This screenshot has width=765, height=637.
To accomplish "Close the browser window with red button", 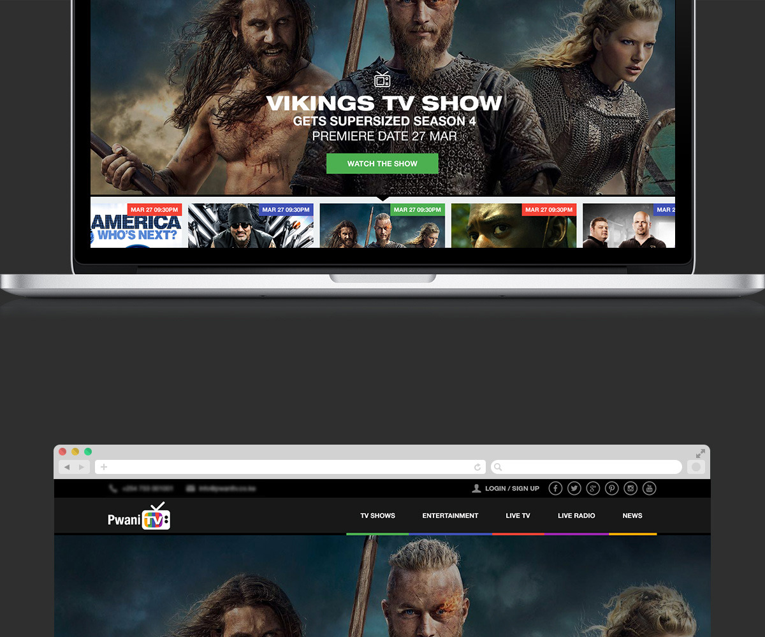I will 62,452.
